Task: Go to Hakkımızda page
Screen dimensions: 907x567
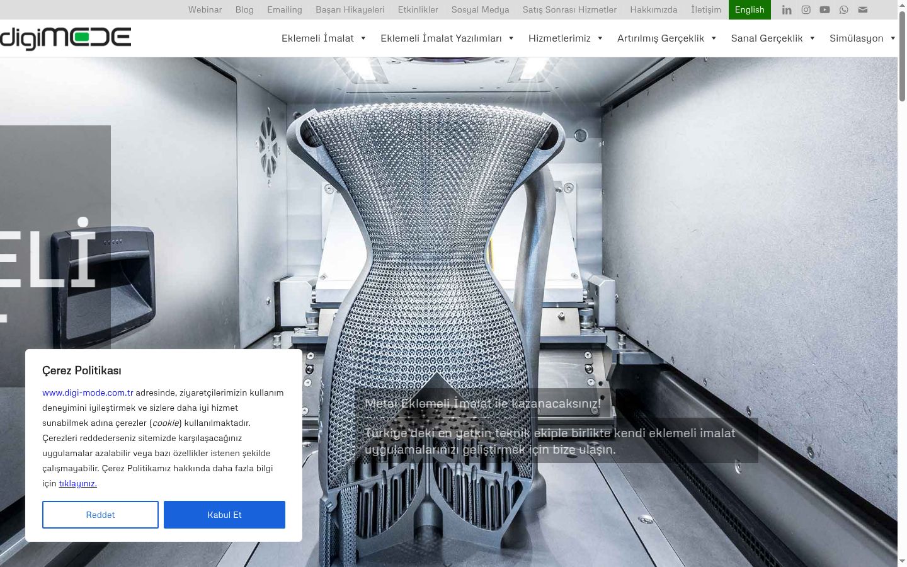Action: coord(654,9)
